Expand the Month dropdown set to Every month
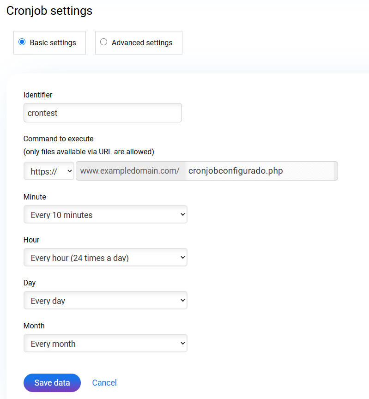This screenshot has height=399, width=369. [x=105, y=344]
